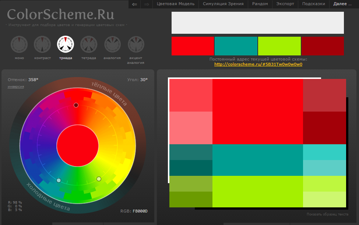This screenshot has height=225, width=359.
Task: Choose the тетрада scheme icon
Action: coord(89,44)
